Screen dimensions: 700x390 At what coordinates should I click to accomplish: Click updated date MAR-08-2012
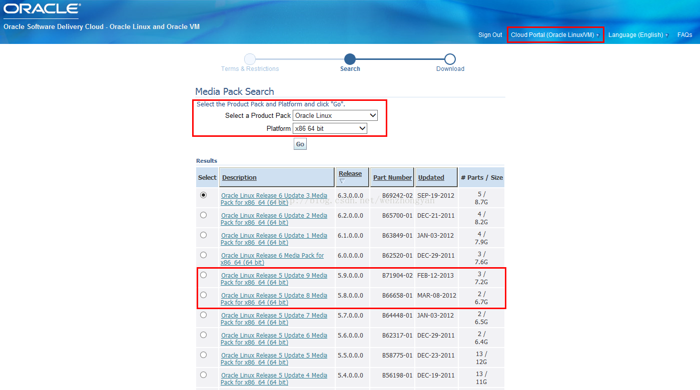tap(437, 295)
